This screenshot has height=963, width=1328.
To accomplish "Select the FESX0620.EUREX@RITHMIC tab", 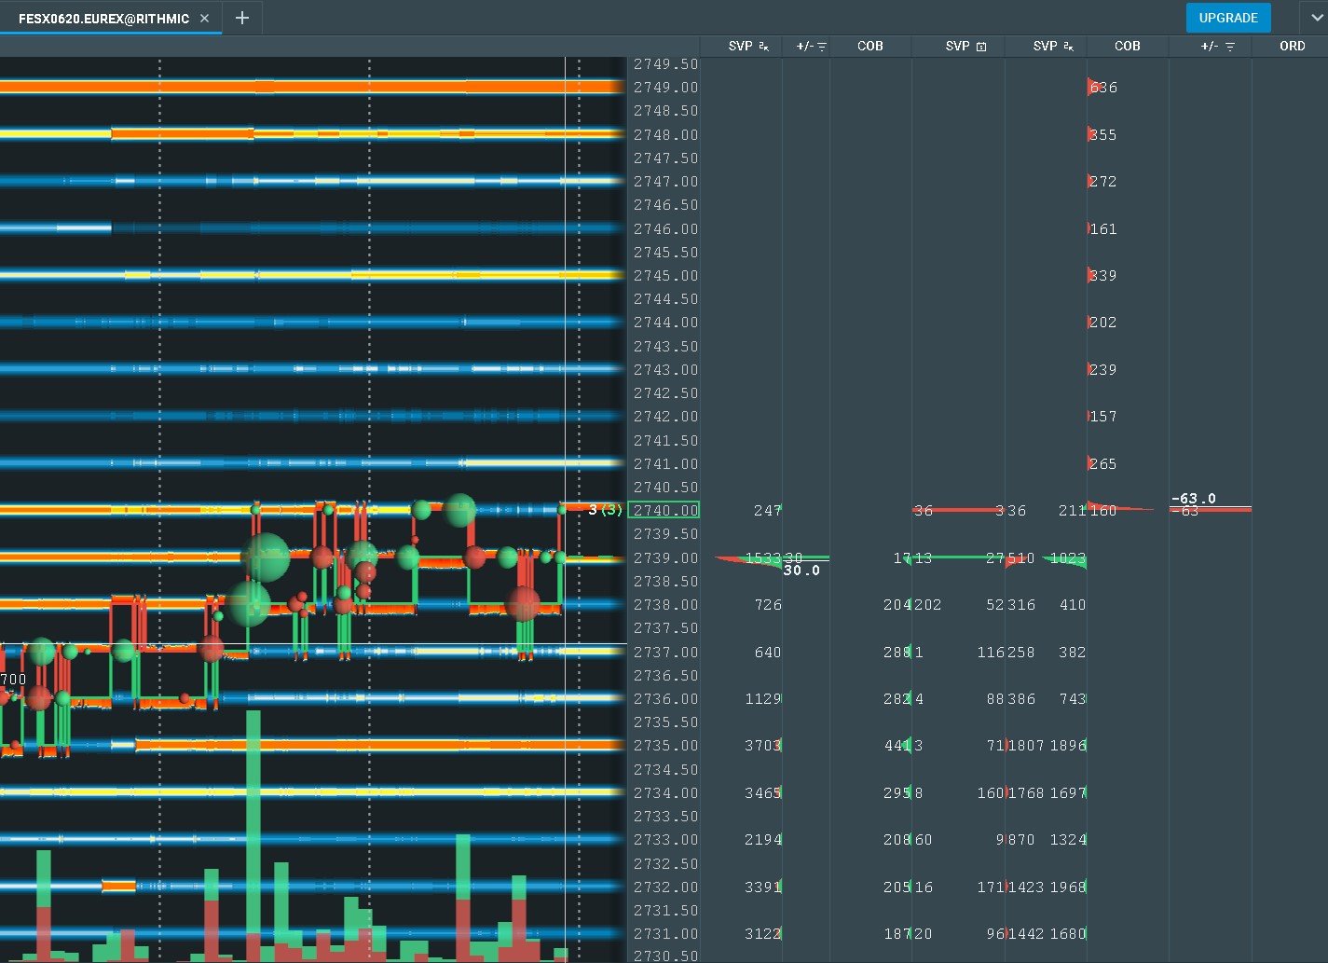I will [x=103, y=18].
